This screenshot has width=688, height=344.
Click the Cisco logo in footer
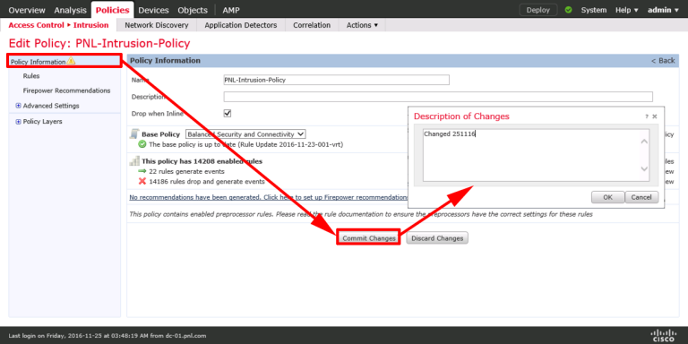tap(663, 335)
